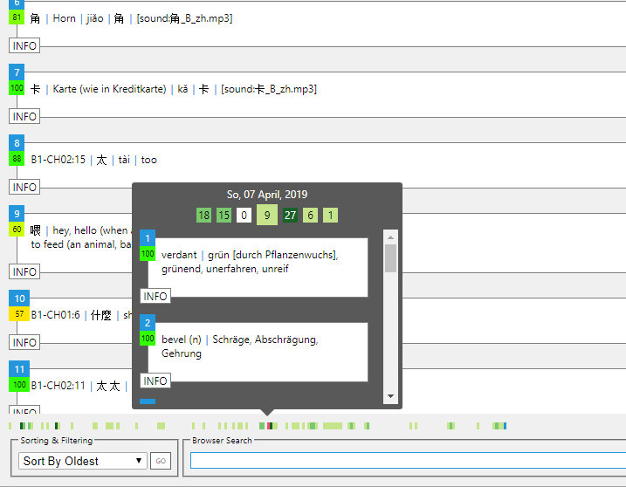Screen dimensions: 626x487
Task: Open INFO for the verdant popup card
Action: click(155, 296)
